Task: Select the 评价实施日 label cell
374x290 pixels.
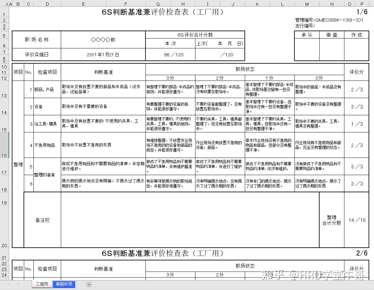Action: (36, 54)
